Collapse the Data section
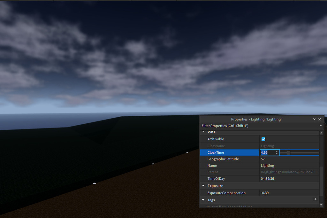The image size is (327, 218). (203, 131)
